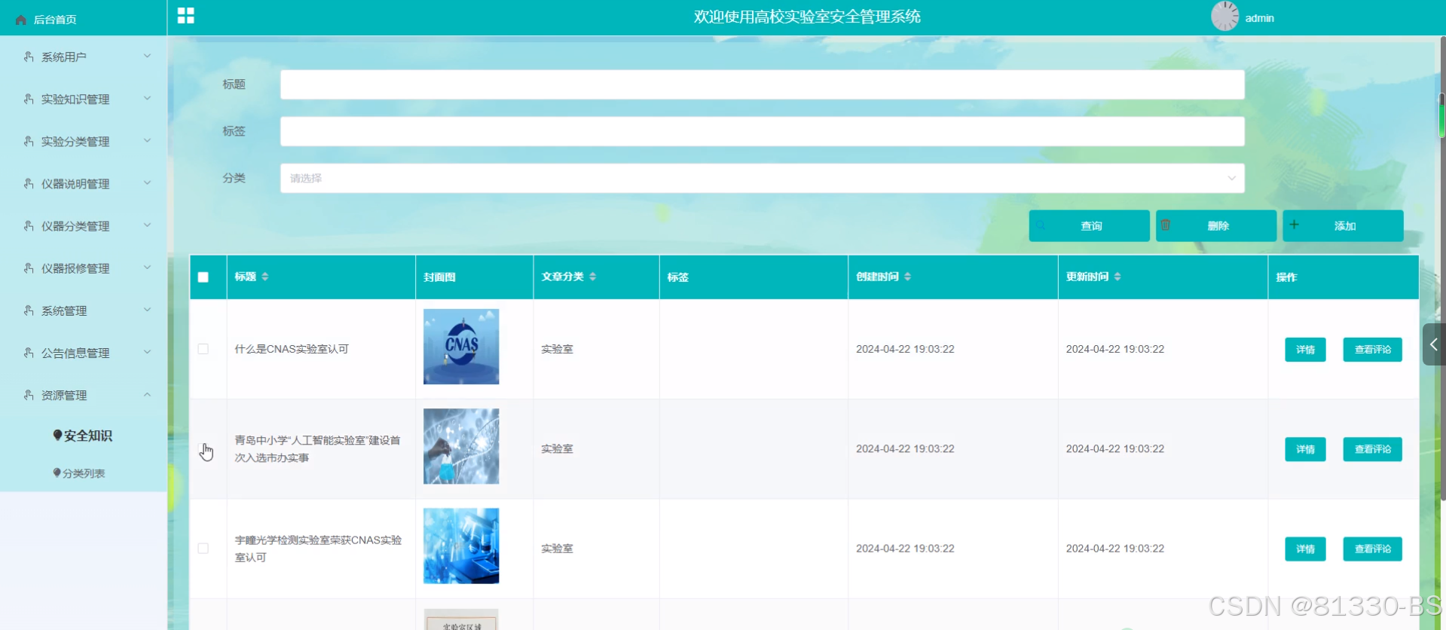Open the 公告信息管理 menu label

click(x=75, y=353)
